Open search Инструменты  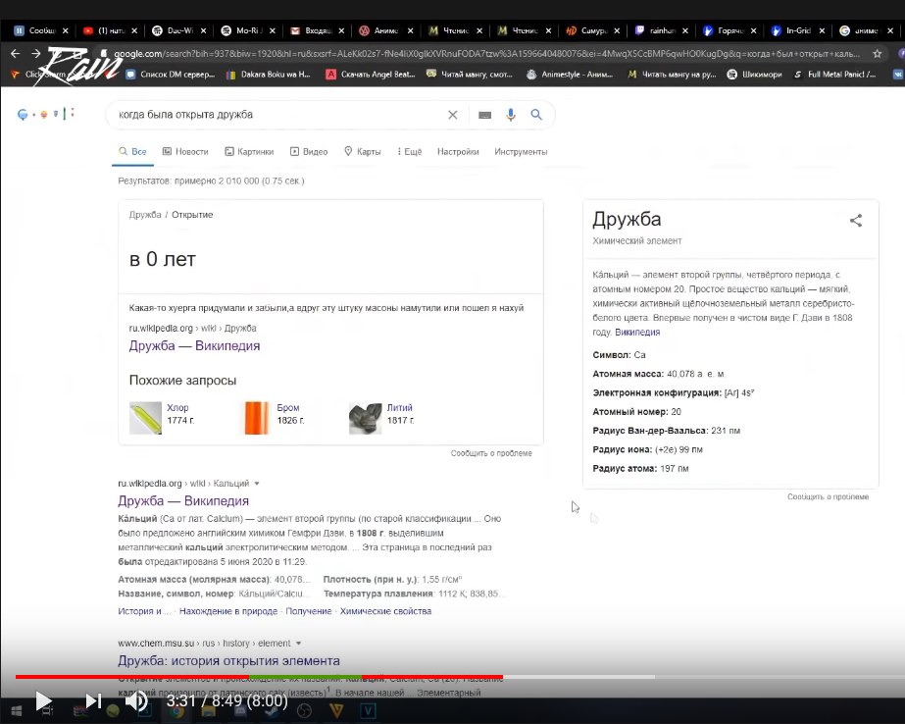tap(521, 151)
